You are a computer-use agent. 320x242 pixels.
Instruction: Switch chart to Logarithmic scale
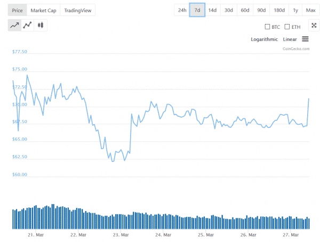pyautogui.click(x=265, y=39)
